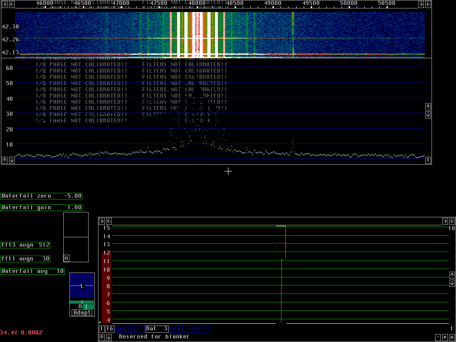This screenshot has width=456, height=342.
Task: Click left-arrow at top-right corner of wide waterfall
Action: [x=428, y=4]
